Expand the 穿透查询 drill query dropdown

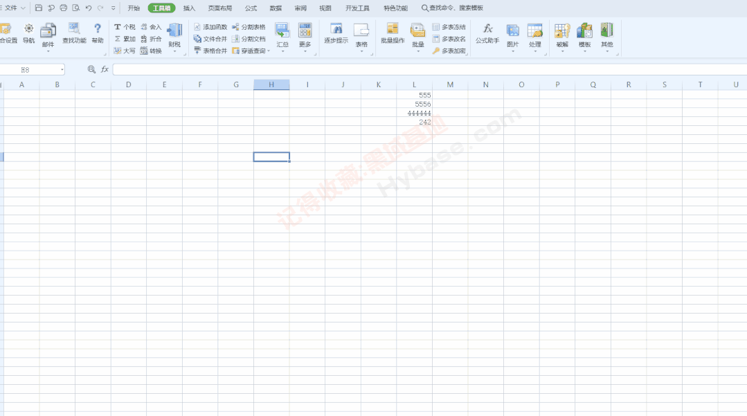coord(269,51)
